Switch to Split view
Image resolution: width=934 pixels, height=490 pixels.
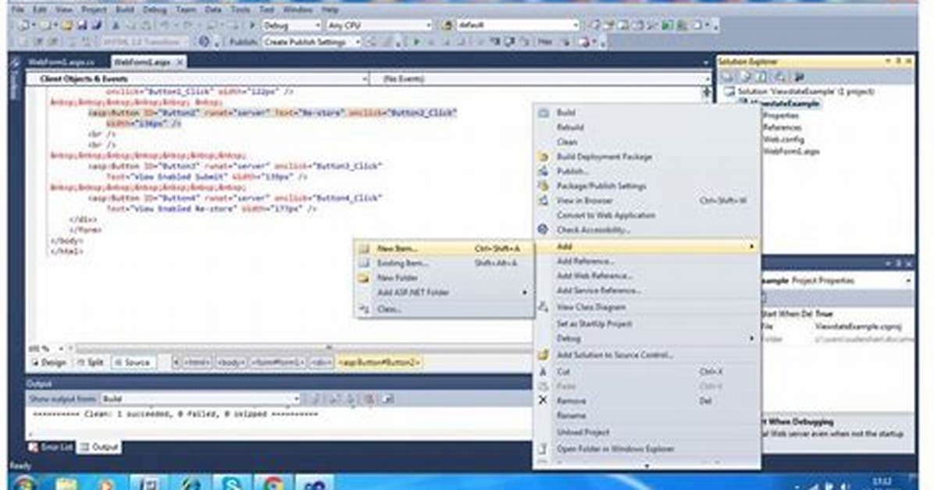coord(91,363)
